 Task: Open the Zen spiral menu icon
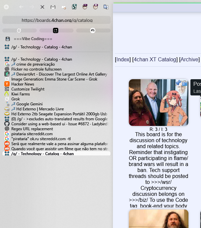[6, 7]
